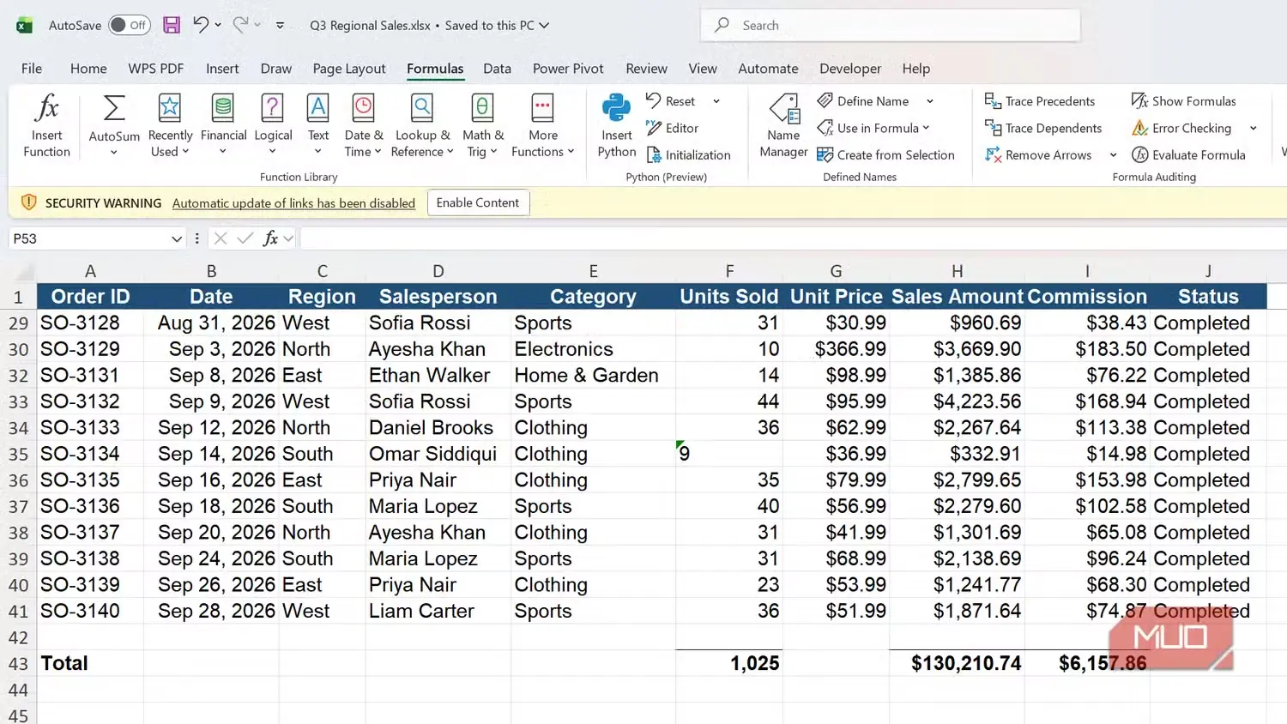Switch to the Home tab
Viewport: 1287px width, 724px height.
tap(88, 69)
